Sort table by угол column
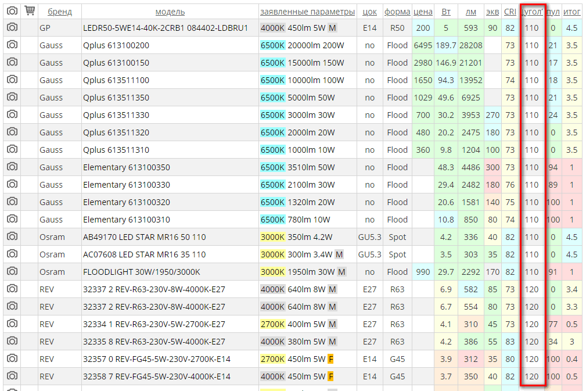Image resolution: width=586 pixels, height=391 pixels. pos(532,12)
